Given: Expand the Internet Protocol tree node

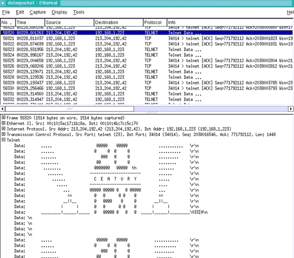Looking at the screenshot, I should point(4,129).
